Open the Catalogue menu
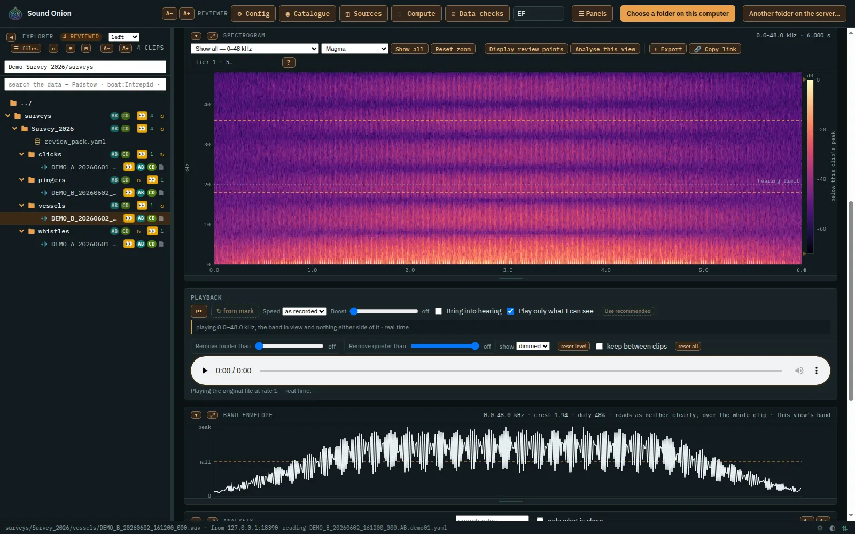 [307, 13]
